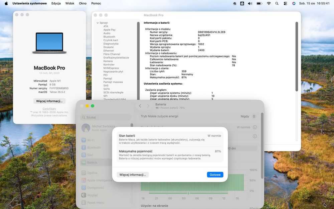
Task: Click the macOS Tahoe 26.5.2 version text
Action: 57,92
